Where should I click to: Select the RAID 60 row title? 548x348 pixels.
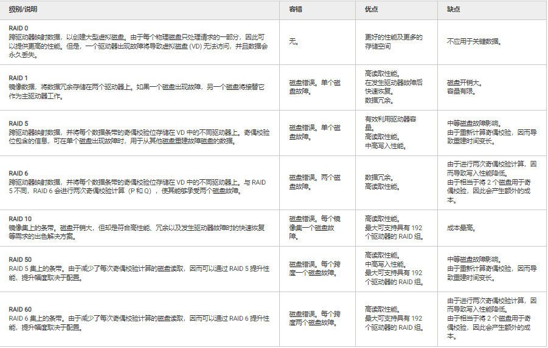(x=20, y=309)
